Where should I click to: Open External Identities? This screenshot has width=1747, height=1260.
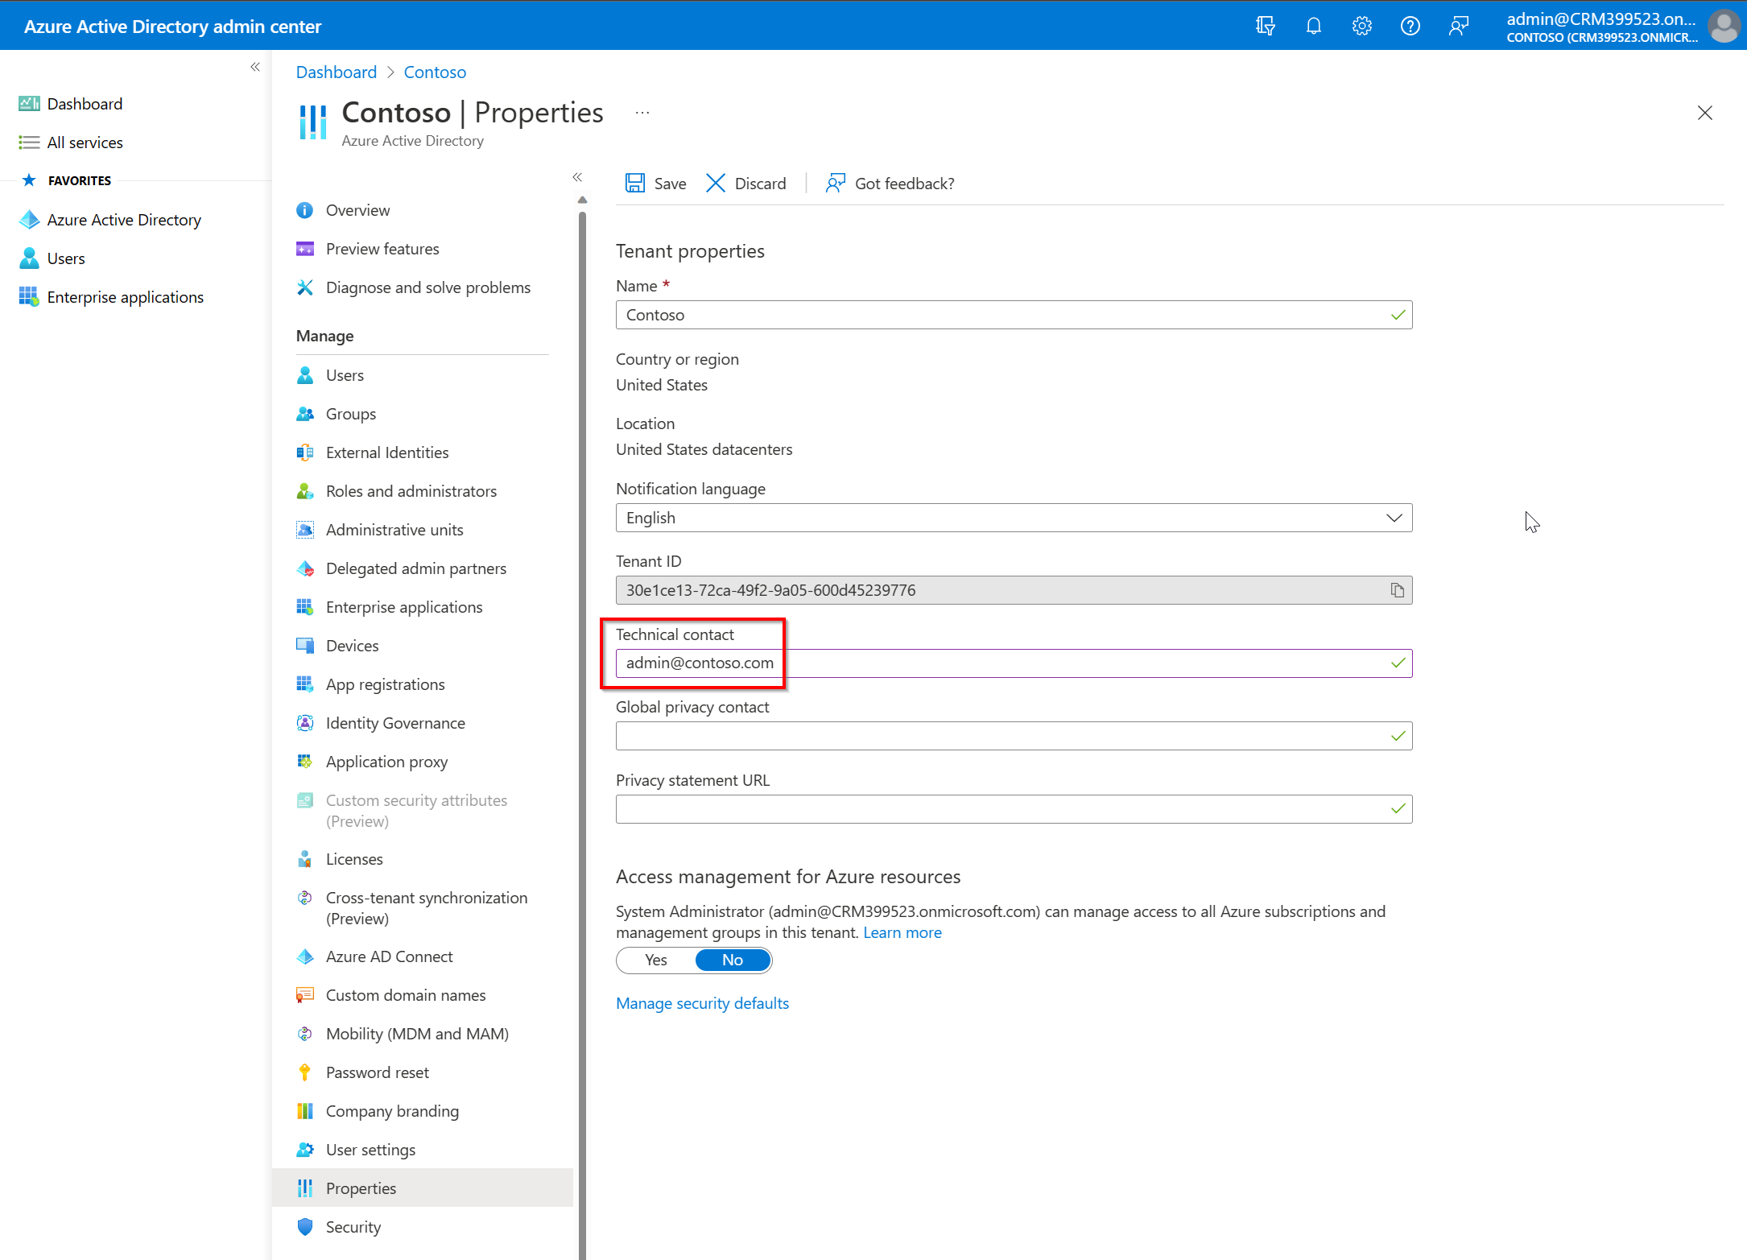pos(387,452)
